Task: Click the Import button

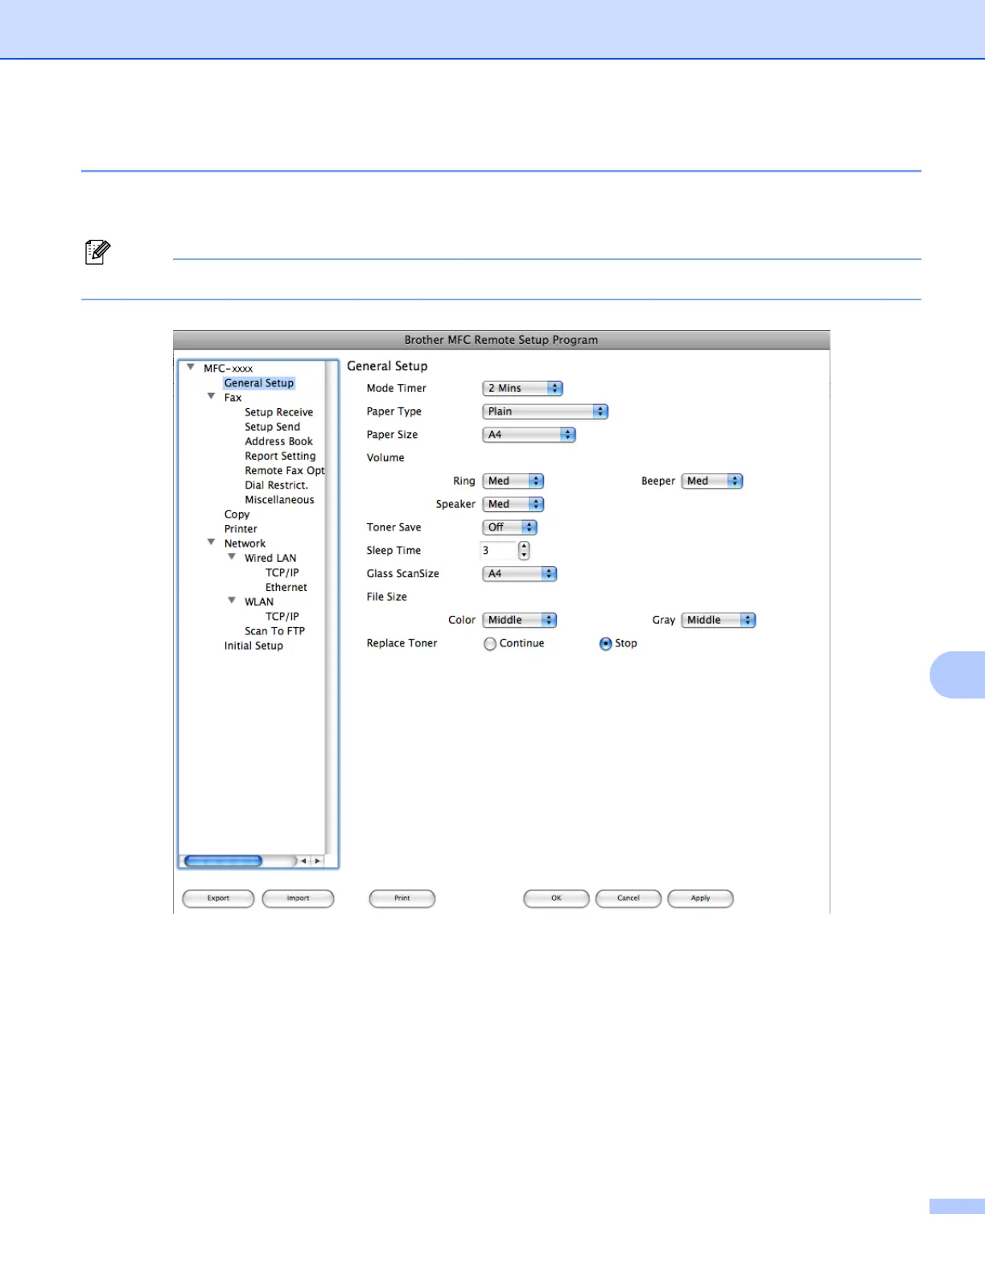Action: click(298, 898)
